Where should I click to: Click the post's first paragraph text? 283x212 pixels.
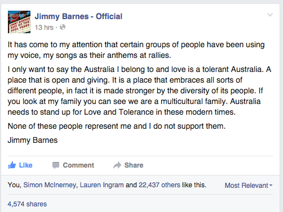tap(136, 50)
